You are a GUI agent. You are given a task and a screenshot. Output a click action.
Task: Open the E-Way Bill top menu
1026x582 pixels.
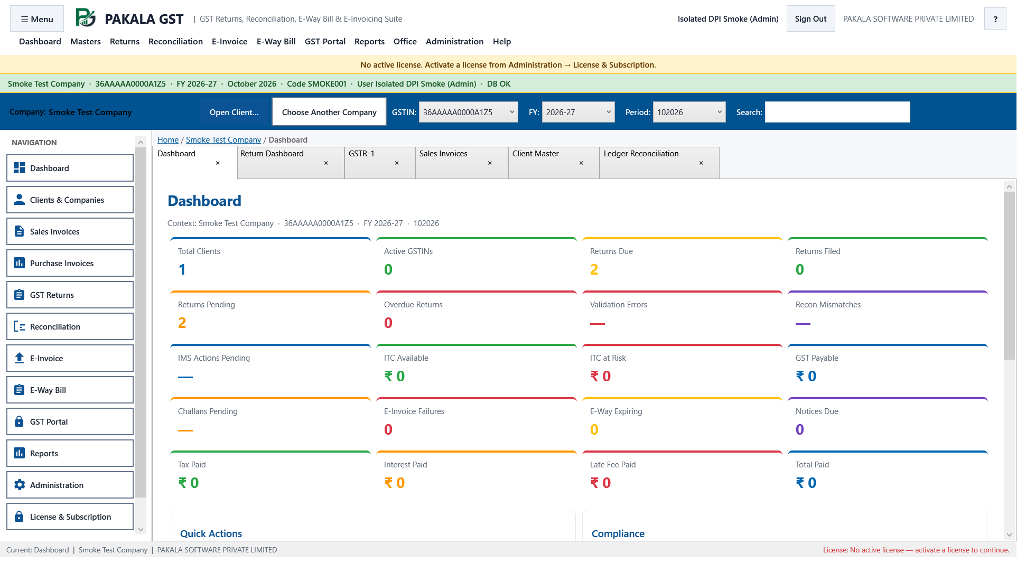[276, 41]
